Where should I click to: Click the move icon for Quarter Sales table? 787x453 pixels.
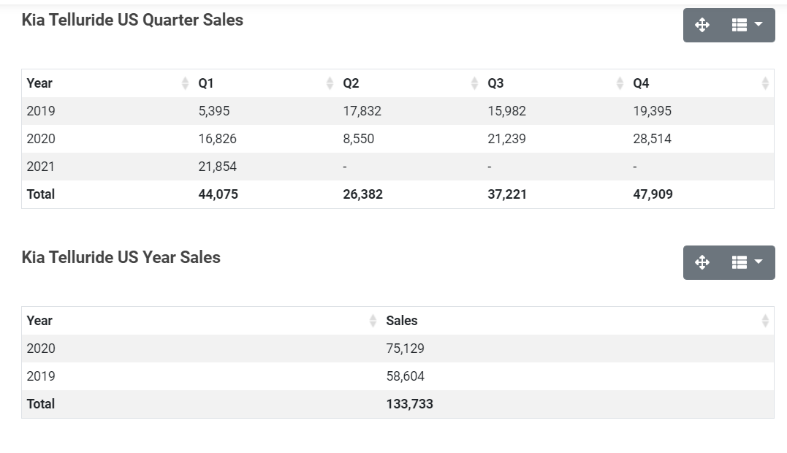(x=702, y=25)
